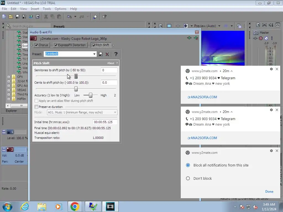Open project Properties from main toolbar
The height and width of the screenshot is (212, 283).
(x=37, y=17)
